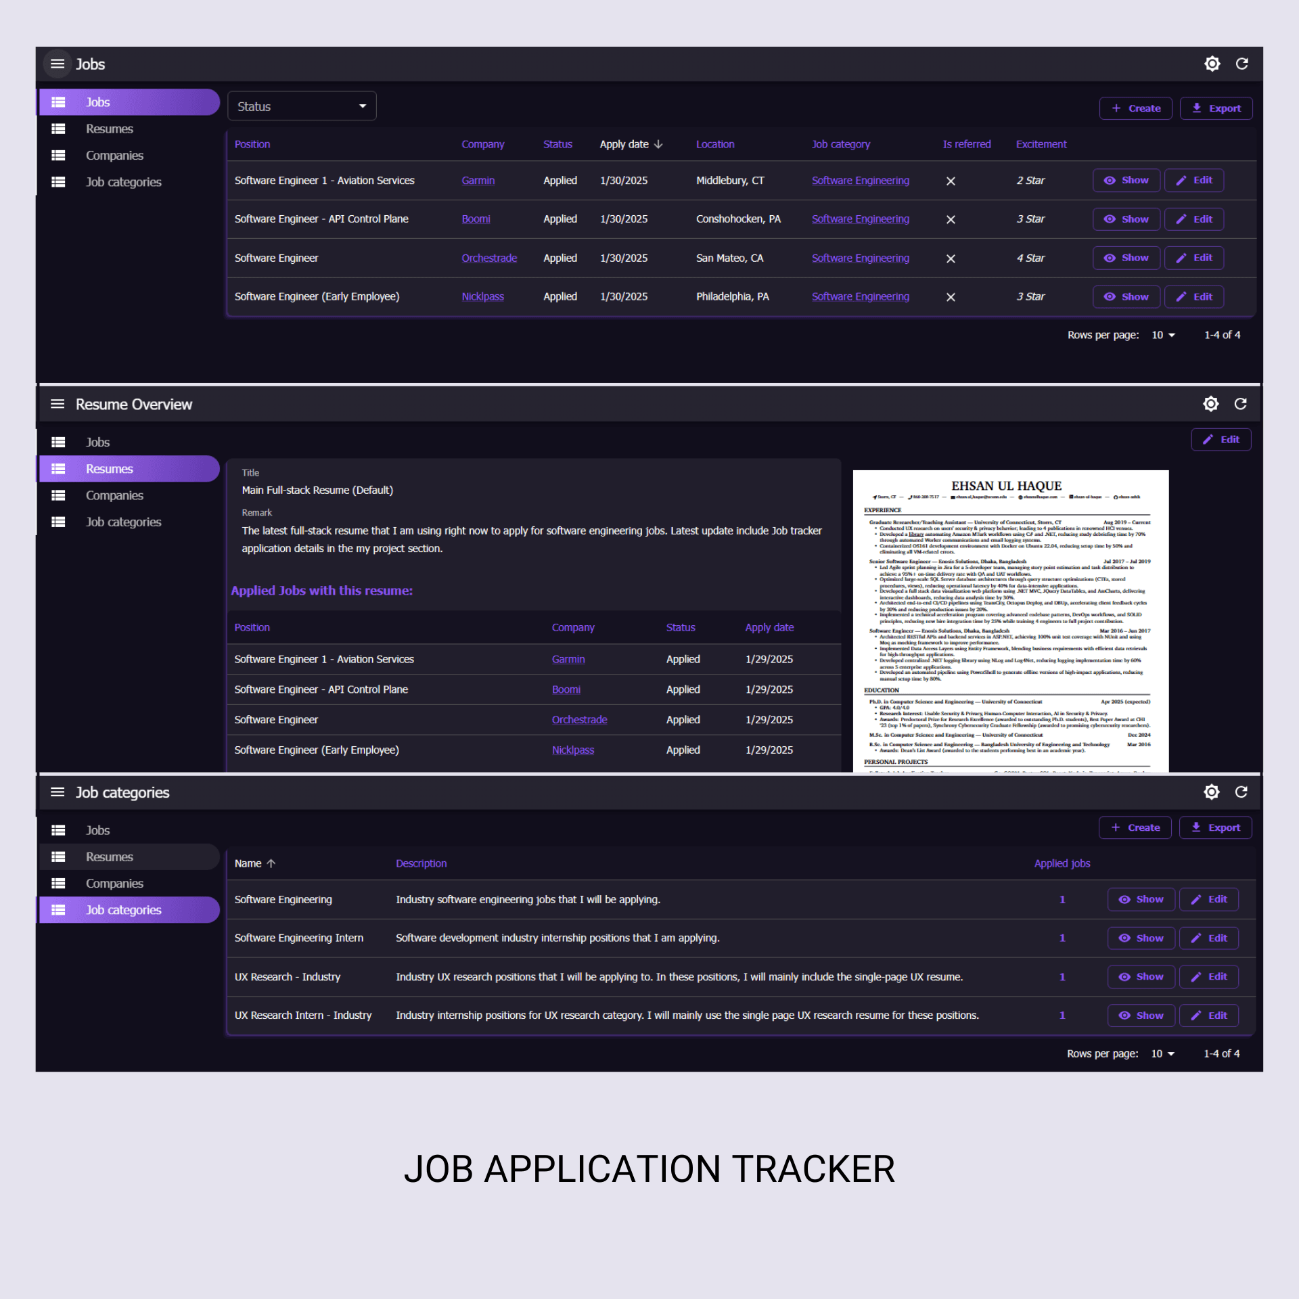Sort Jobs table by Position column
The image size is (1299, 1299).
tap(252, 144)
